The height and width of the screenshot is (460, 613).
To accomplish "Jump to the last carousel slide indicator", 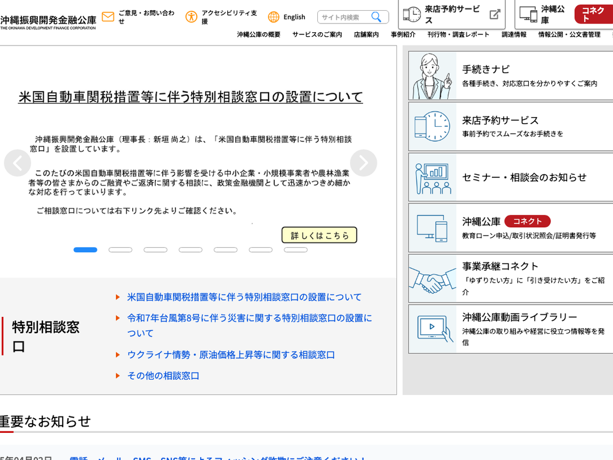I will (x=296, y=250).
